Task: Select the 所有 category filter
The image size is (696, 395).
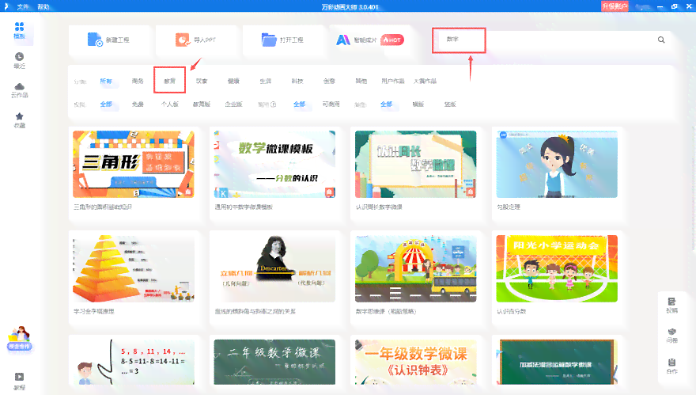Action: click(106, 81)
